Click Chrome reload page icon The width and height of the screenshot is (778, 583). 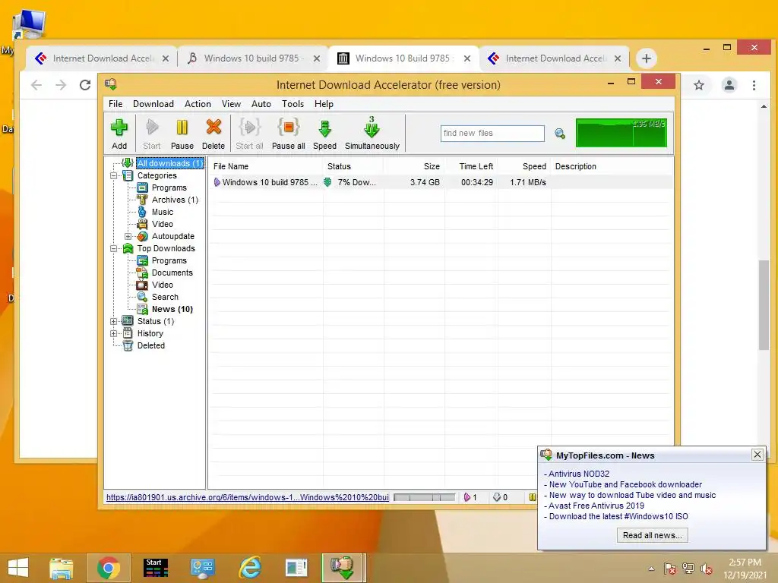click(85, 85)
